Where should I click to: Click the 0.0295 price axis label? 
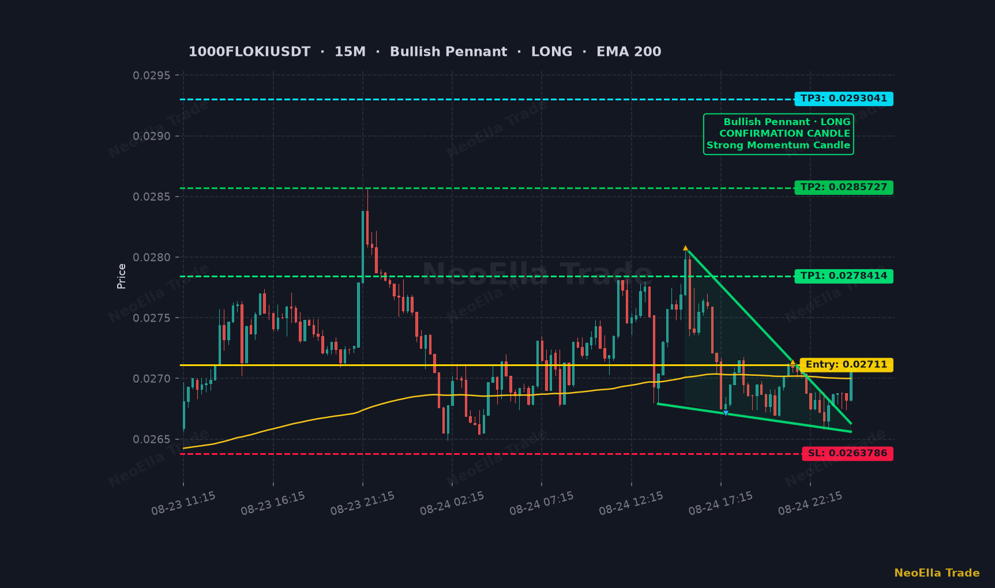point(152,76)
